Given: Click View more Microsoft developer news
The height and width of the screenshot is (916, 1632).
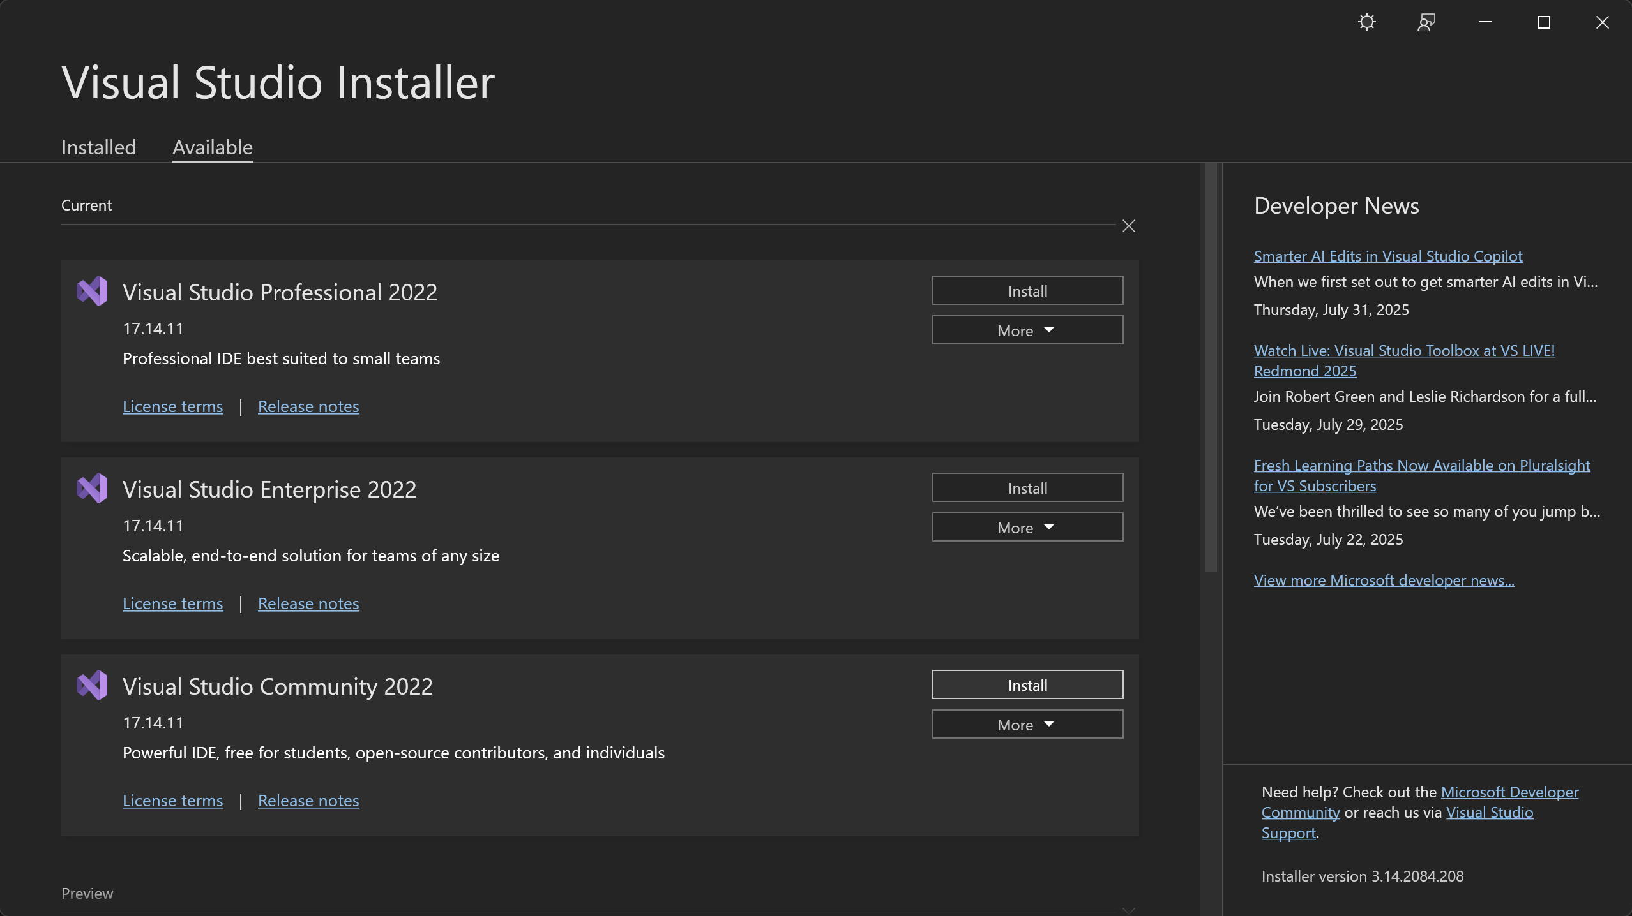Looking at the screenshot, I should [x=1383, y=579].
